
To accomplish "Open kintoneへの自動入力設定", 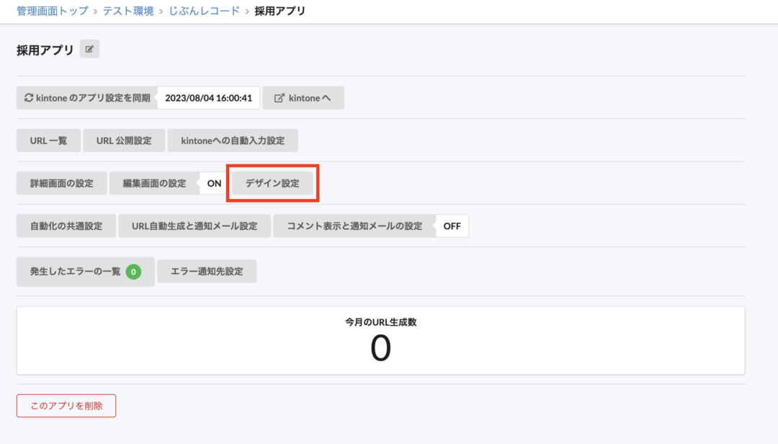I will [x=234, y=141].
